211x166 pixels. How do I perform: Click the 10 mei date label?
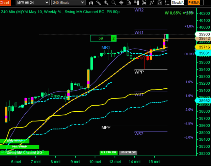click(95, 162)
